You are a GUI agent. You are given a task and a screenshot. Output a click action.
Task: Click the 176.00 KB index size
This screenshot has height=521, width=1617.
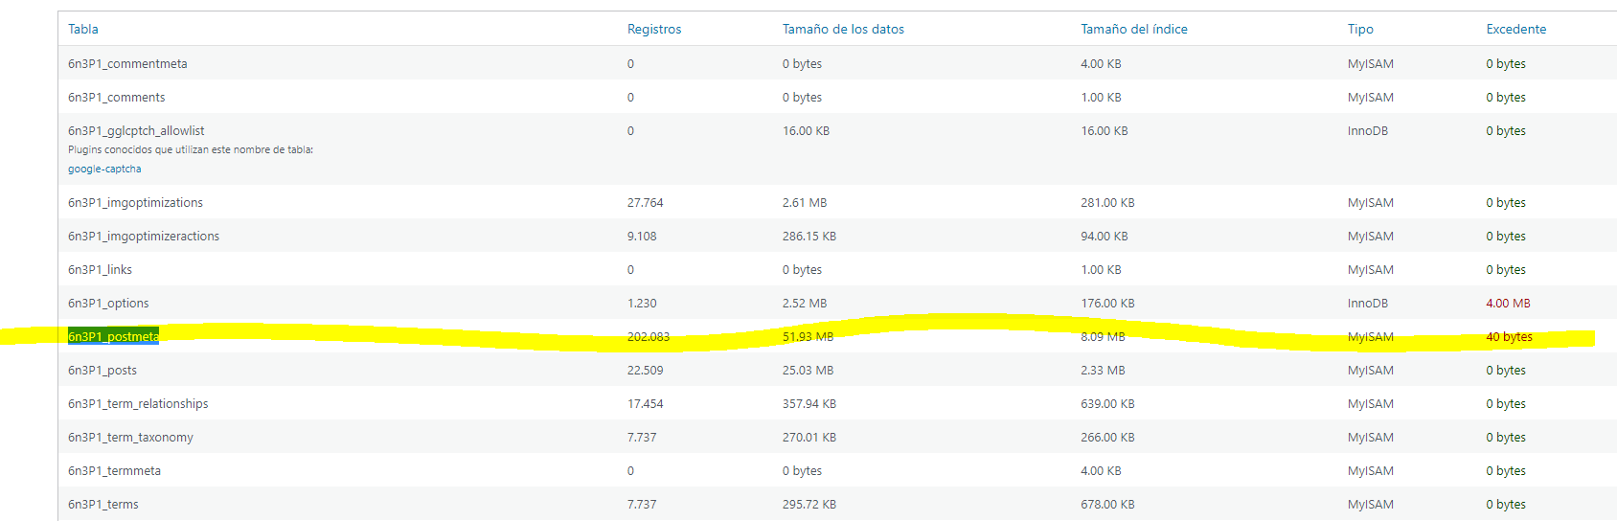coord(1107,304)
